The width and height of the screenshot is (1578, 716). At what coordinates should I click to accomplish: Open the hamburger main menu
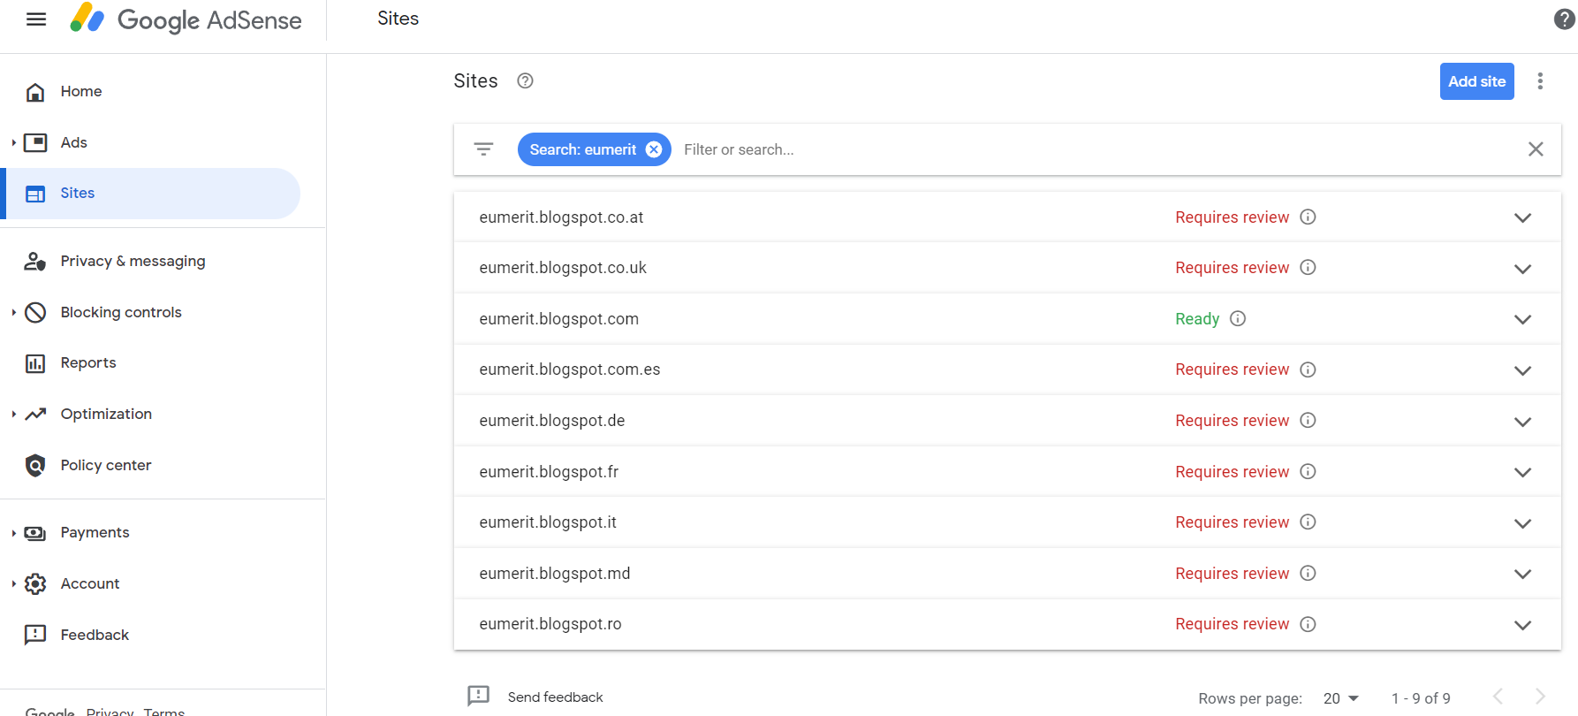tap(36, 19)
